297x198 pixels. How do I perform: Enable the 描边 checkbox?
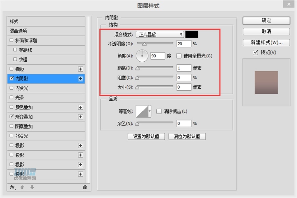point(11,69)
